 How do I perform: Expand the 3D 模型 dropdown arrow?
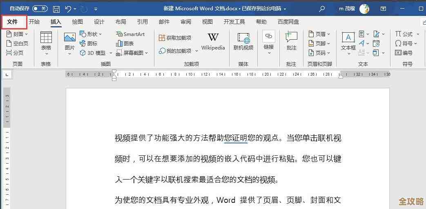point(111,53)
